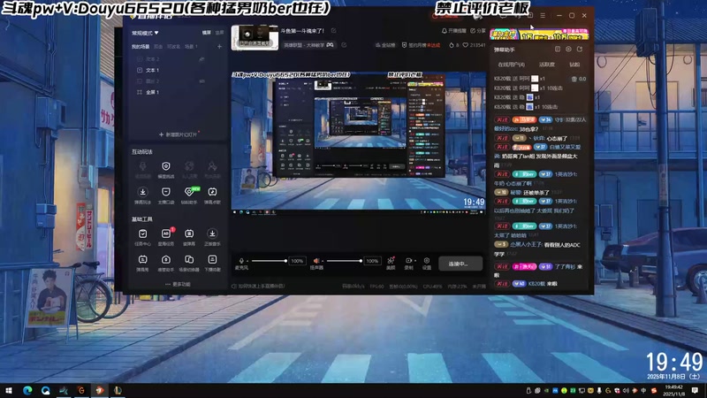Open the settings icon in 弹幕助手 panel
The width and height of the screenshot is (707, 398).
pos(568,49)
